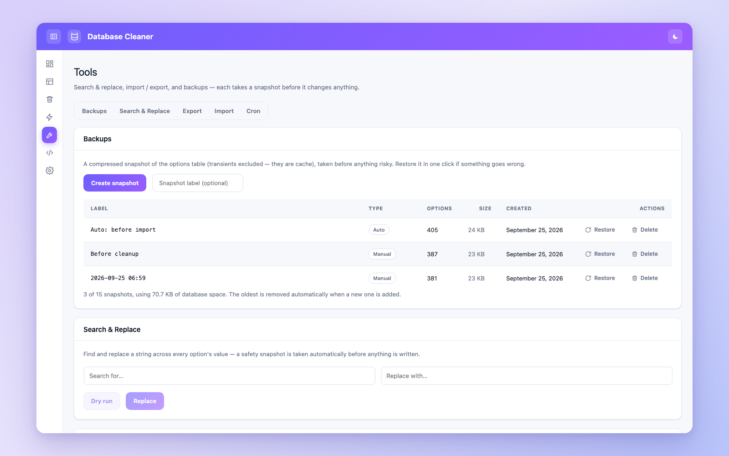Image resolution: width=729 pixels, height=456 pixels.
Task: Click the database logo icon
Action: click(74, 36)
